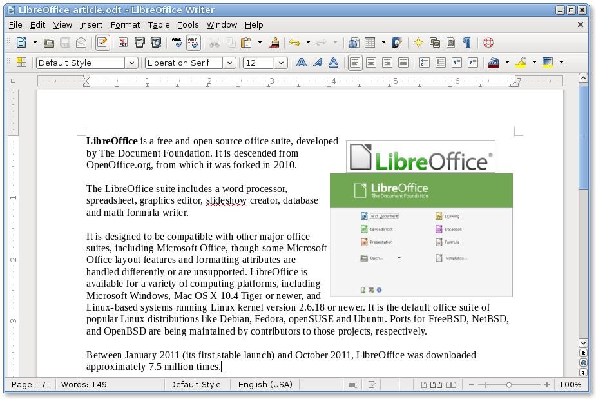The width and height of the screenshot is (596, 399).
Task: Toggle bold text formatting
Action: point(301,63)
